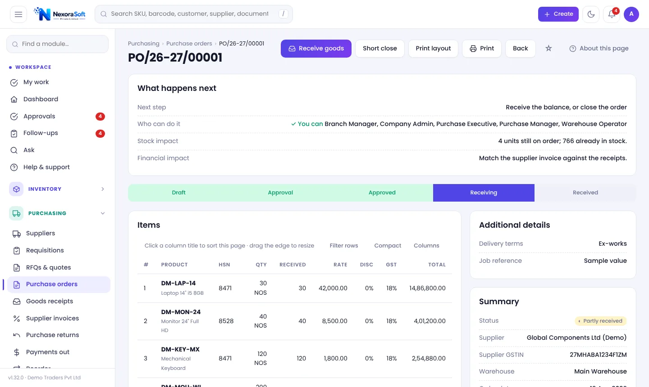The height and width of the screenshot is (387, 649).
Task: Click the My work icon
Action: 14,82
